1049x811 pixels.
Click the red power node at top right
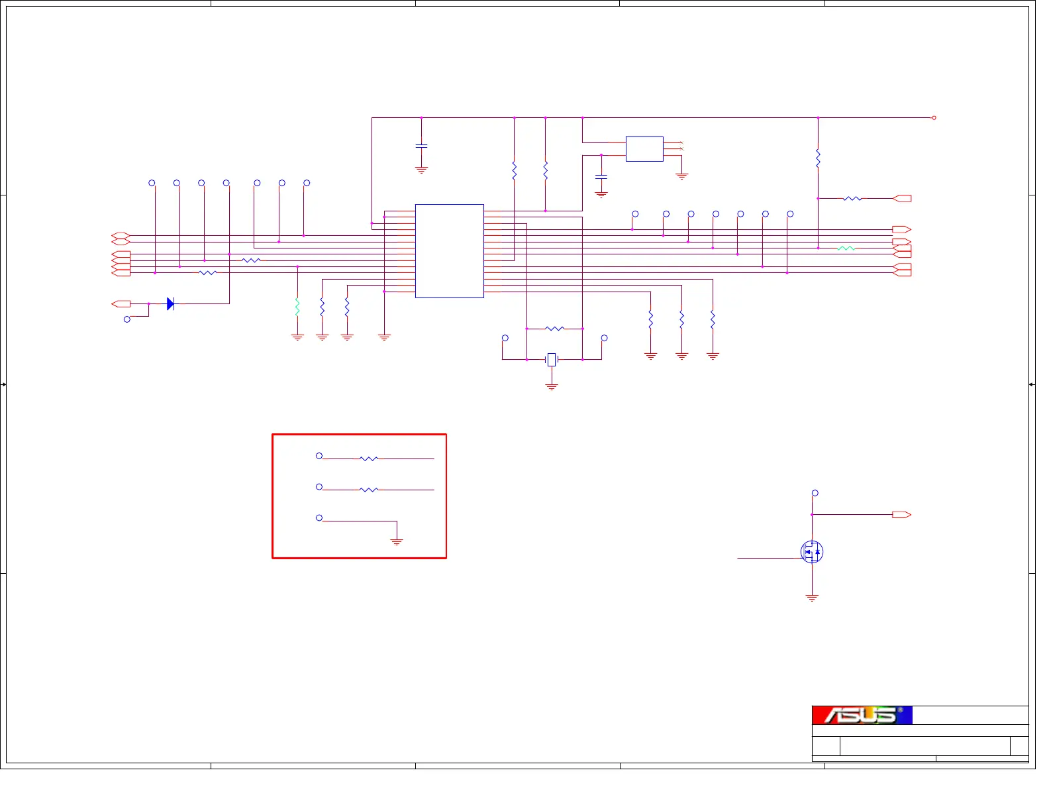point(934,118)
